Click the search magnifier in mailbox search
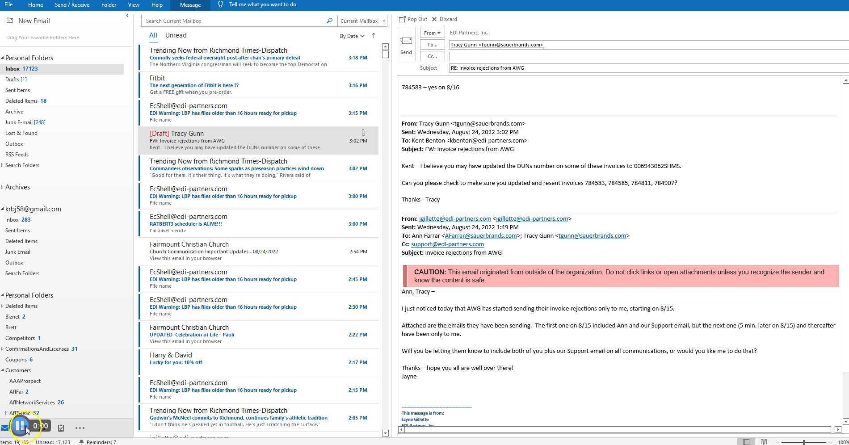The width and height of the screenshot is (849, 445). [x=329, y=21]
